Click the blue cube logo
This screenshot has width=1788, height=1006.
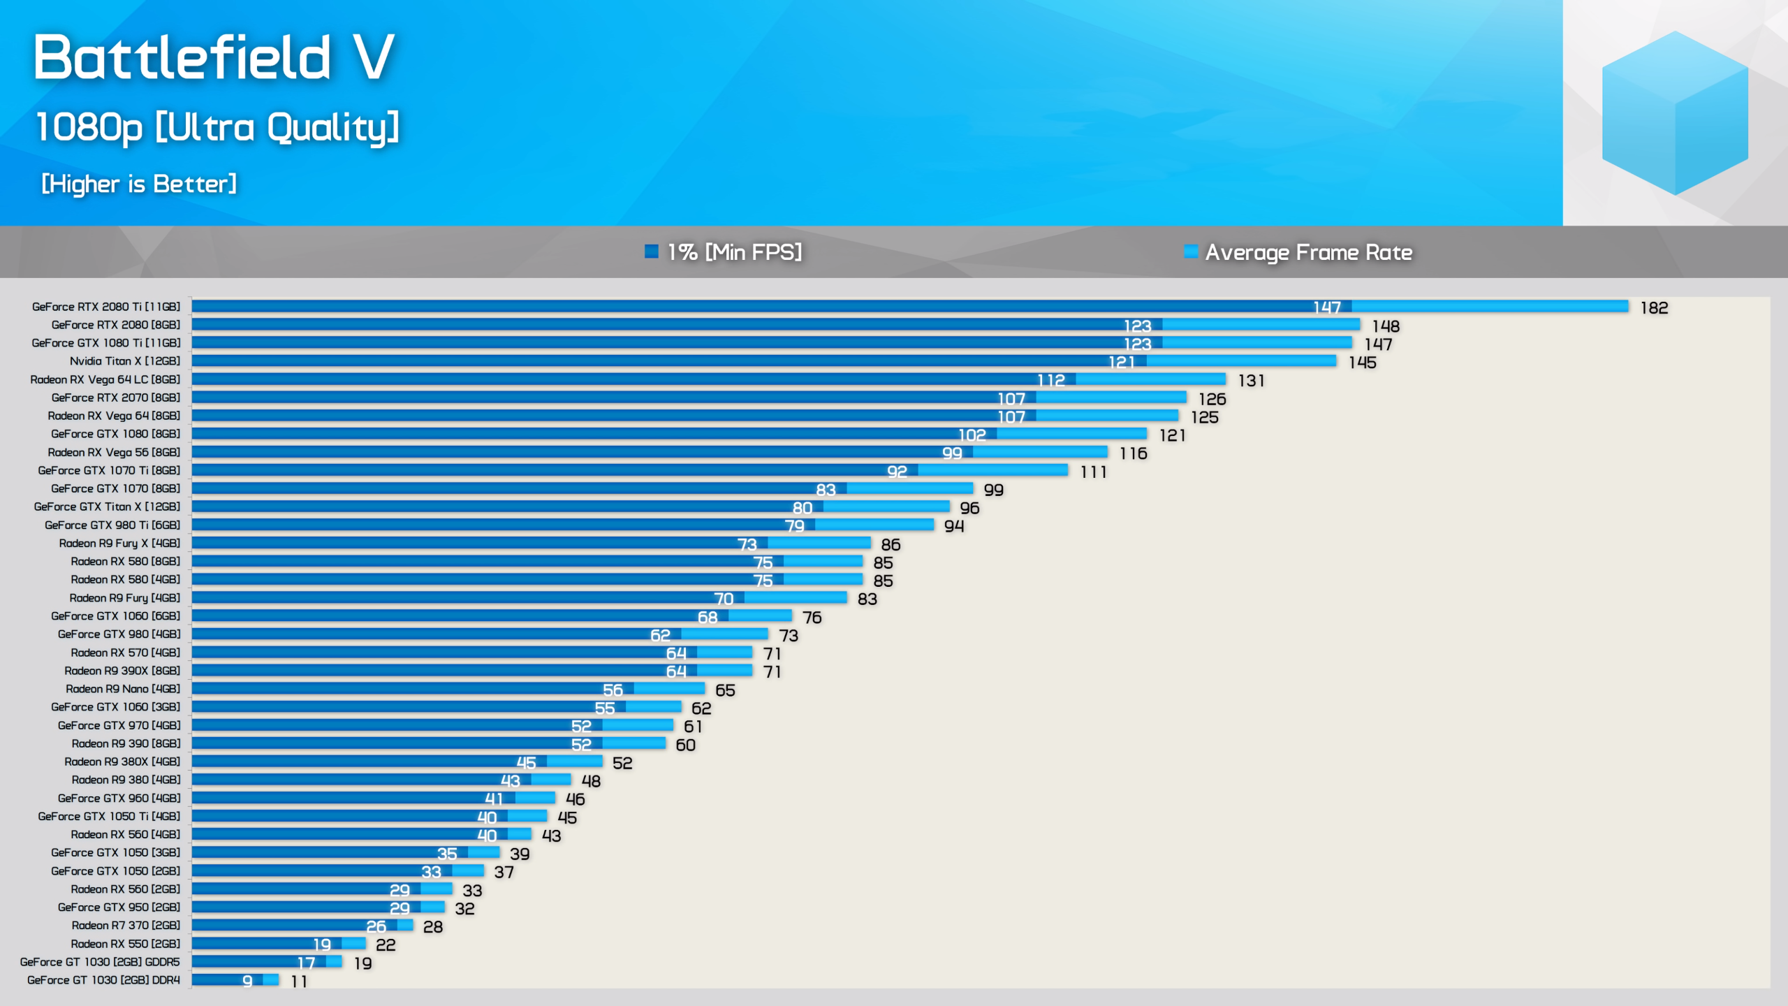[1674, 113]
